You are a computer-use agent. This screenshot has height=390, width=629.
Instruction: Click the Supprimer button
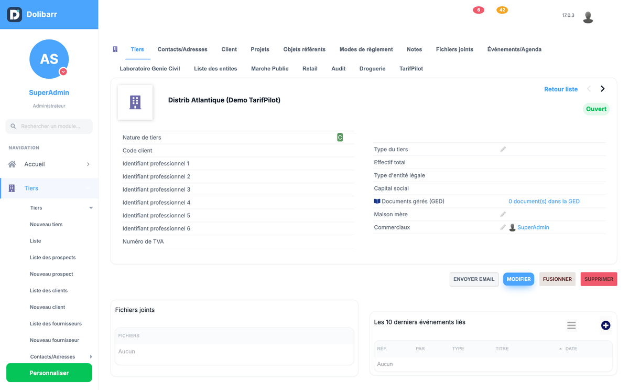coord(599,279)
